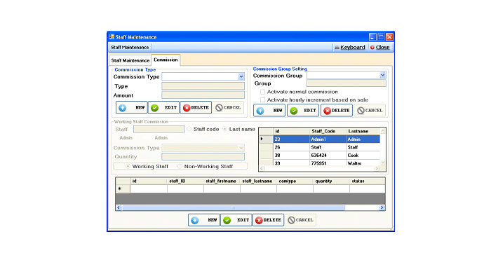Click the staff_firstname column header
The image size is (491, 260).
[x=222, y=181]
